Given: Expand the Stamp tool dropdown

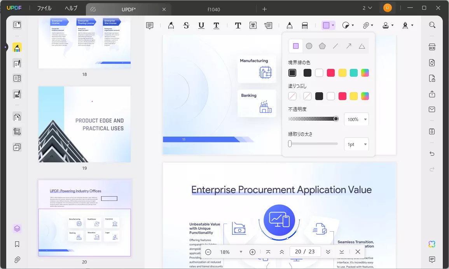Looking at the screenshot, I should pyautogui.click(x=392, y=26).
